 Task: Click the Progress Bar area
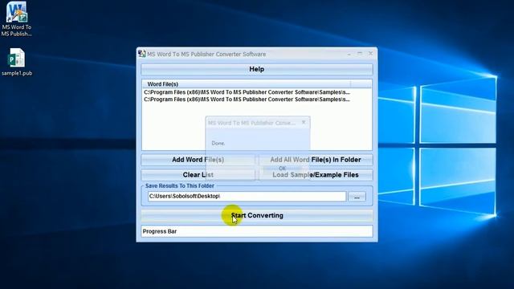click(257, 231)
